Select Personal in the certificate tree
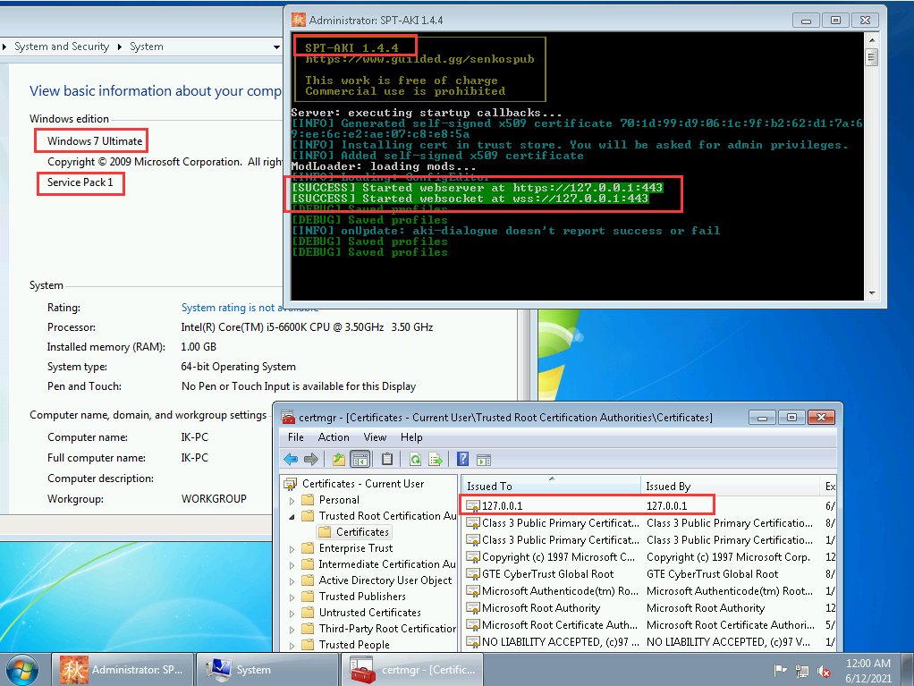Viewport: 914px width, 686px height. (339, 500)
